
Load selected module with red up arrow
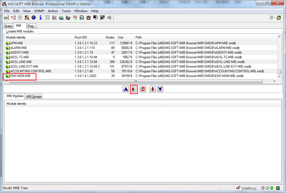click(x=133, y=89)
